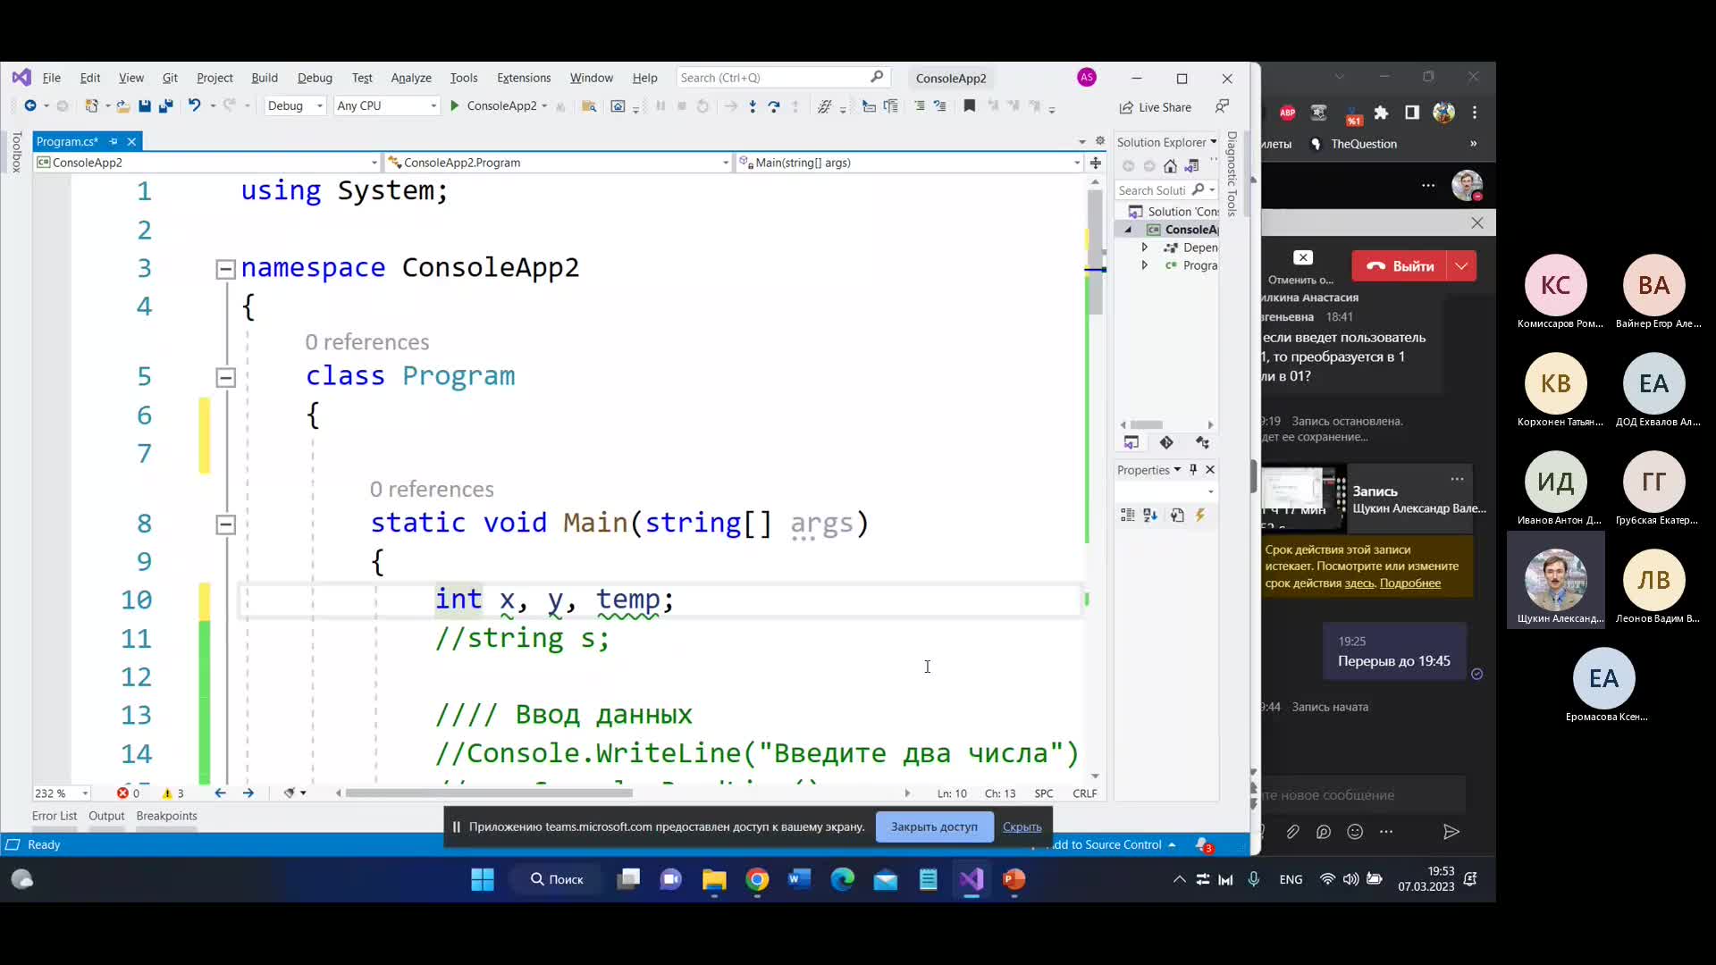The height and width of the screenshot is (965, 1716).
Task: Open the Build menu
Action: point(265,78)
